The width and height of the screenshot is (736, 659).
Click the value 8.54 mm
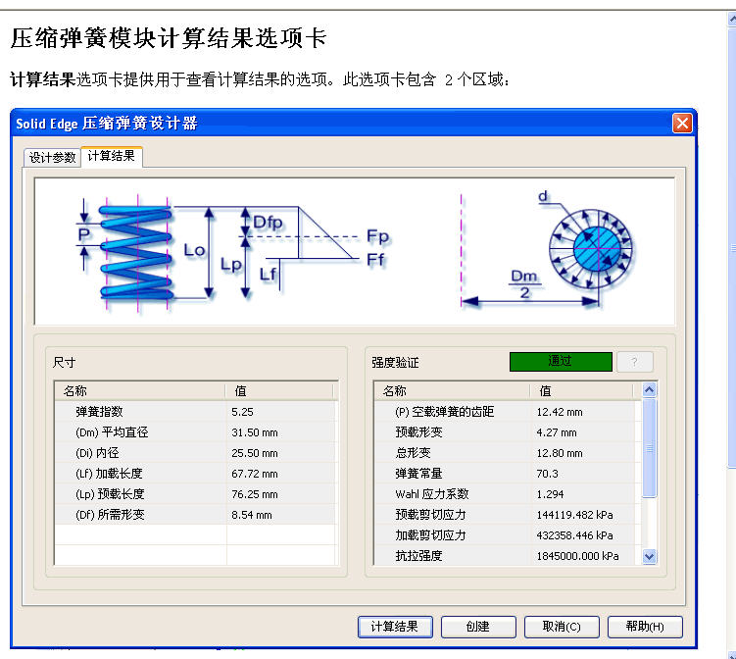[252, 515]
